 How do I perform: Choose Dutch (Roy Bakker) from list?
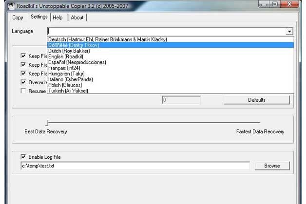(x=171, y=51)
